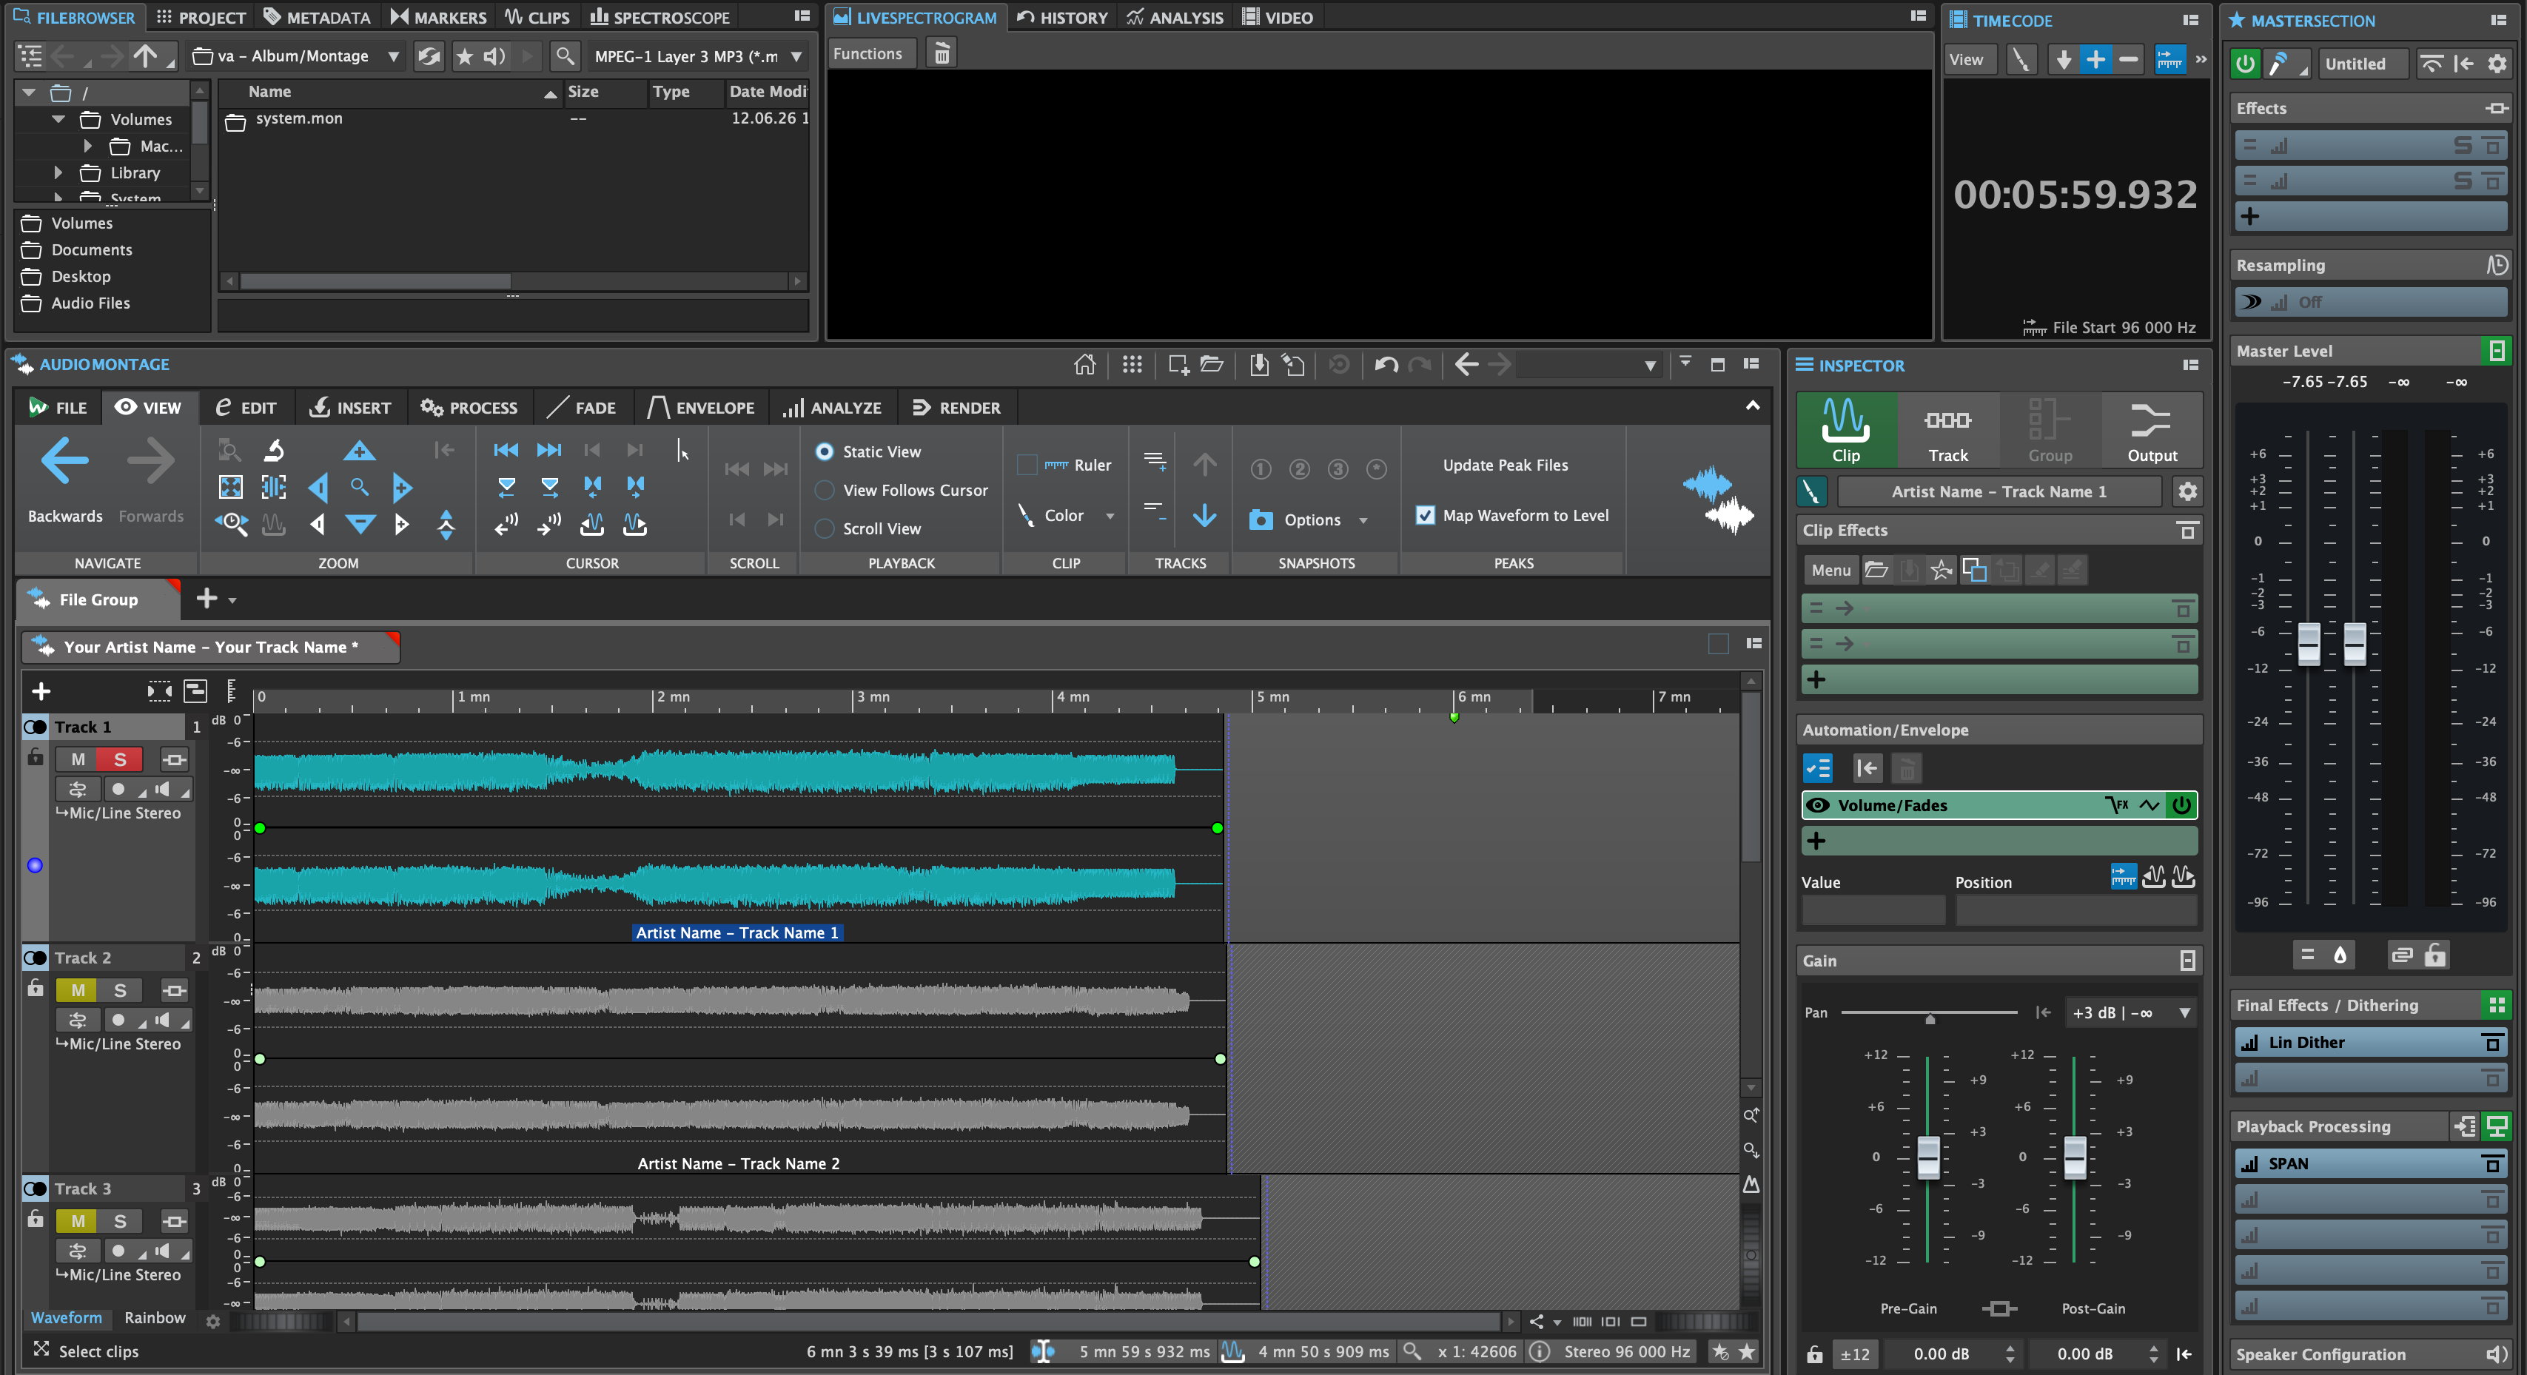The width and height of the screenshot is (2527, 1375).
Task: Click the Pre-Gain fader handle
Action: pyautogui.click(x=1927, y=1157)
